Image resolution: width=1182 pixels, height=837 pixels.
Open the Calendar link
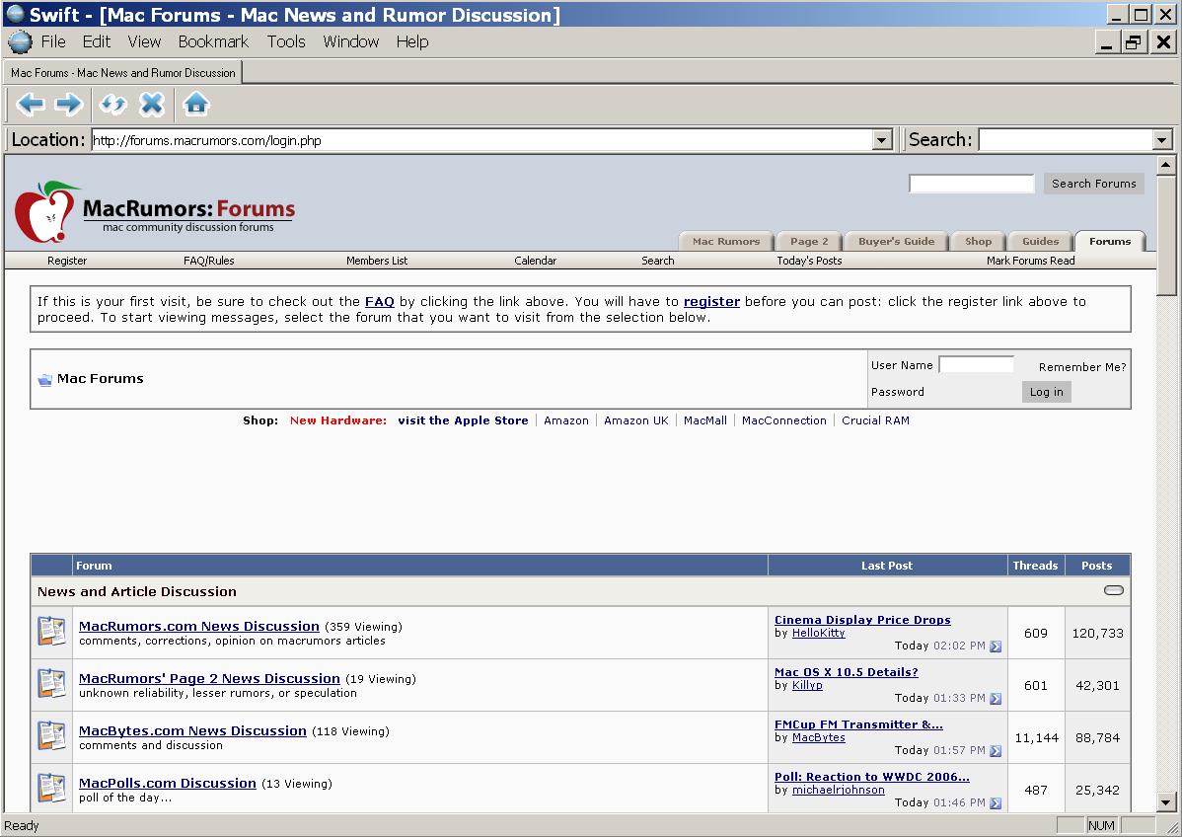pos(535,261)
